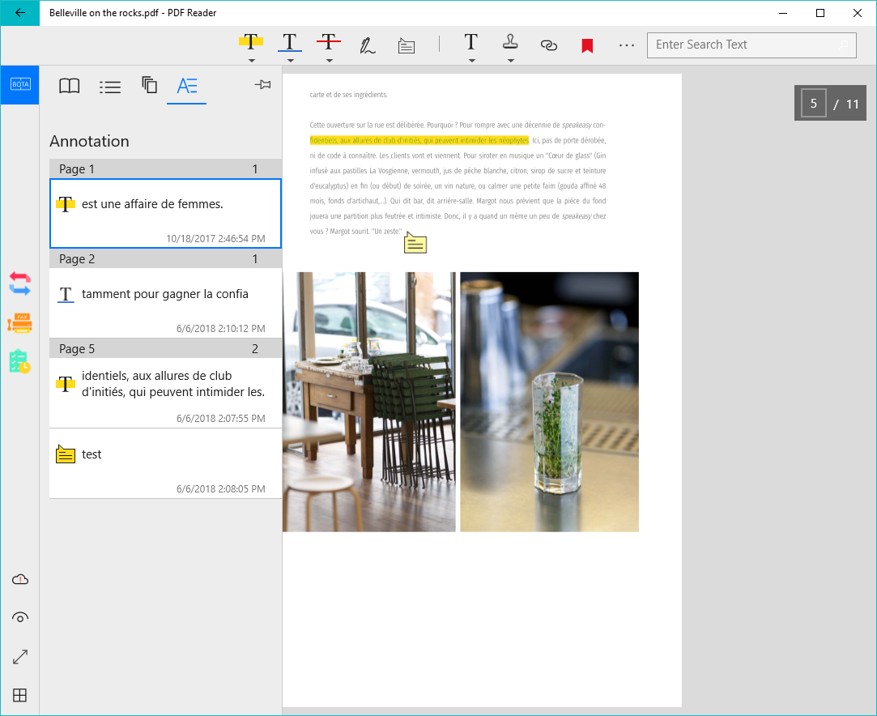Select the sticky note tool in toolbar
The height and width of the screenshot is (716, 877).
(x=407, y=45)
